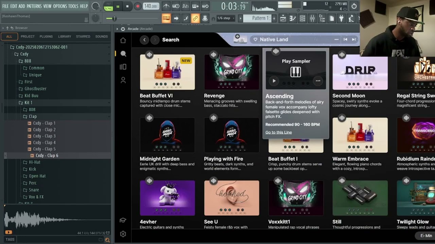
Task: Open the OPTIONS menu
Action: 60,6
